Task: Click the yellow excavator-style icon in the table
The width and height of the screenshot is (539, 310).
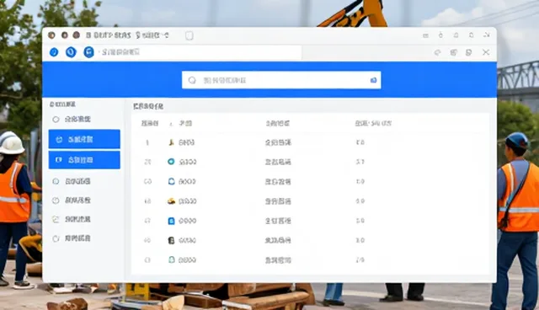Action: tap(171, 201)
